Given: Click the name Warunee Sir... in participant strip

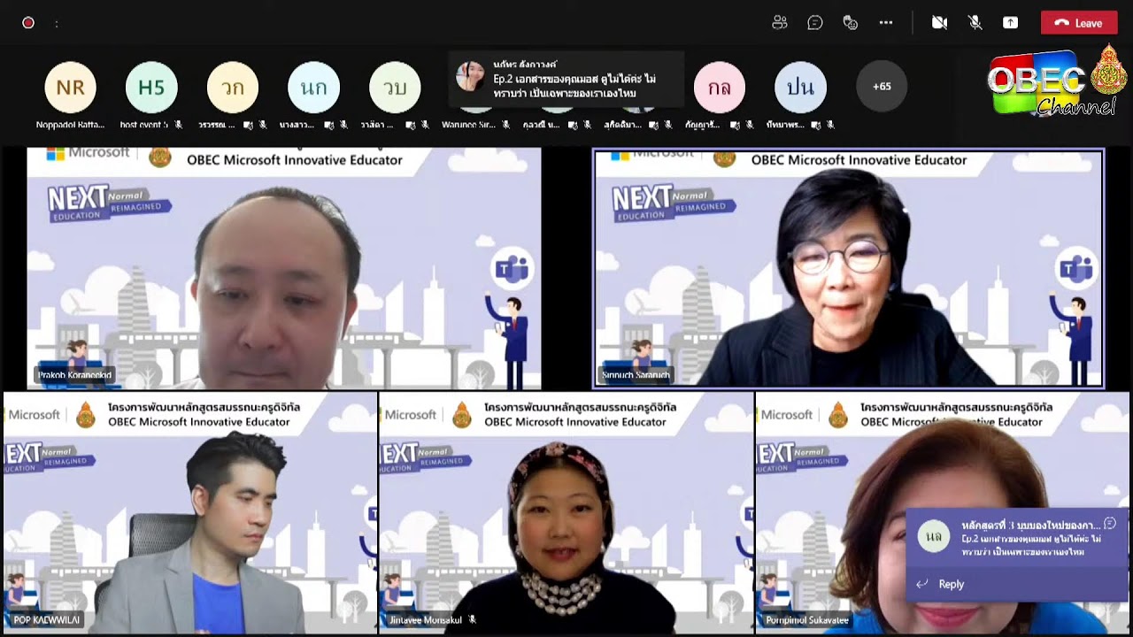Looking at the screenshot, I should pos(468,125).
